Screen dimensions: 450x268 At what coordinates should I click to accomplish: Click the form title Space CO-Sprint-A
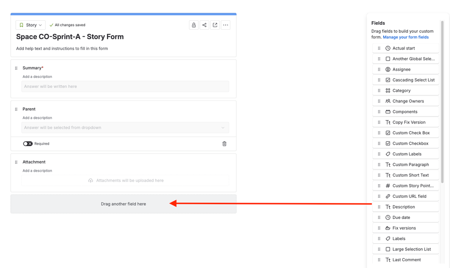point(70,36)
